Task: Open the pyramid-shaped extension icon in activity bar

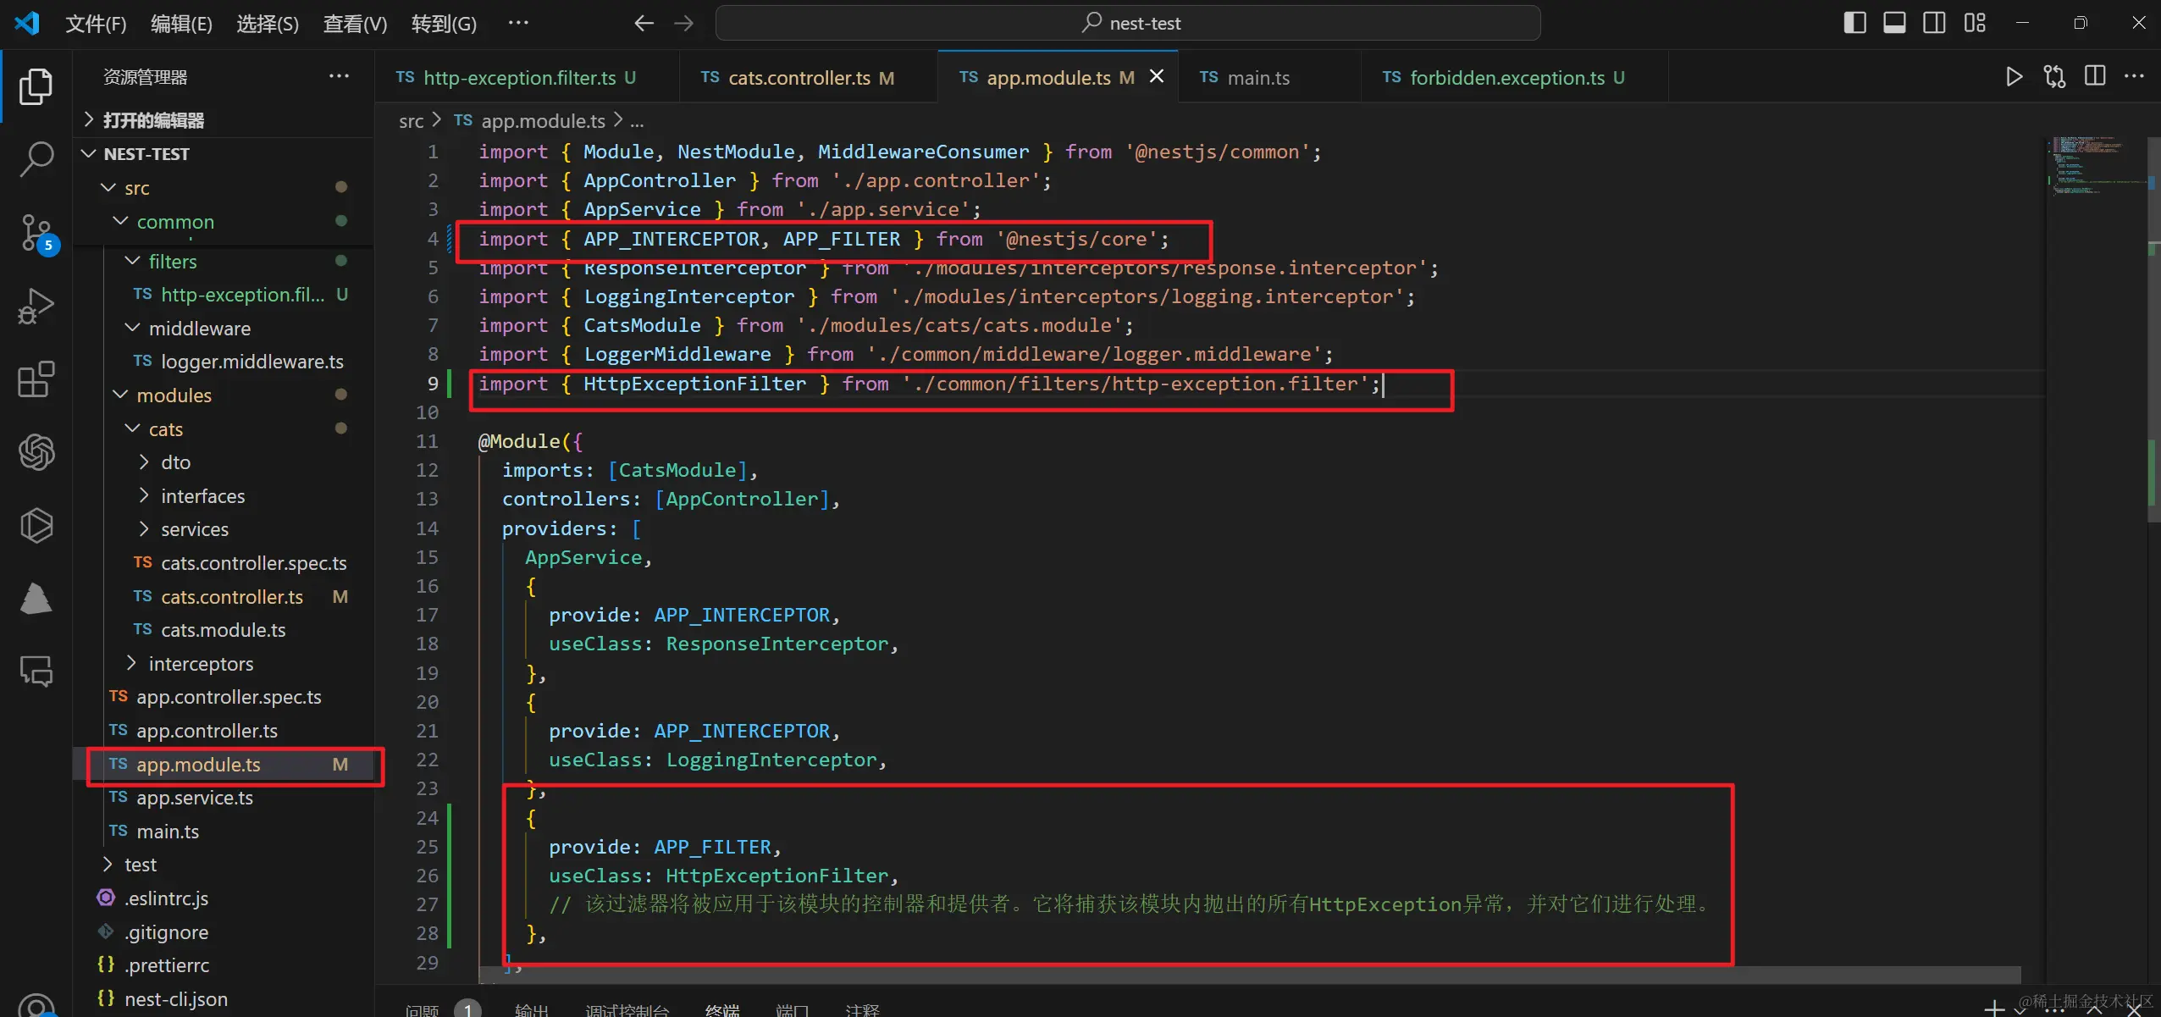Action: click(x=36, y=599)
